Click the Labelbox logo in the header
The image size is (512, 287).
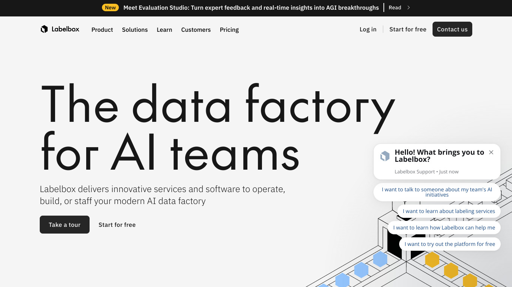click(x=60, y=29)
